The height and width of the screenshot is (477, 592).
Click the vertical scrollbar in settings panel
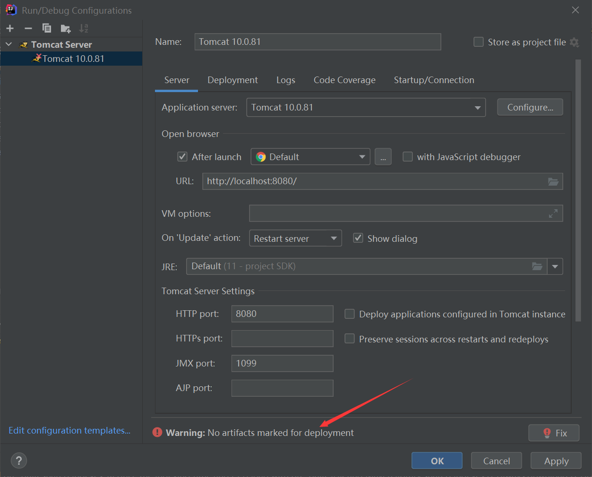pos(578,190)
